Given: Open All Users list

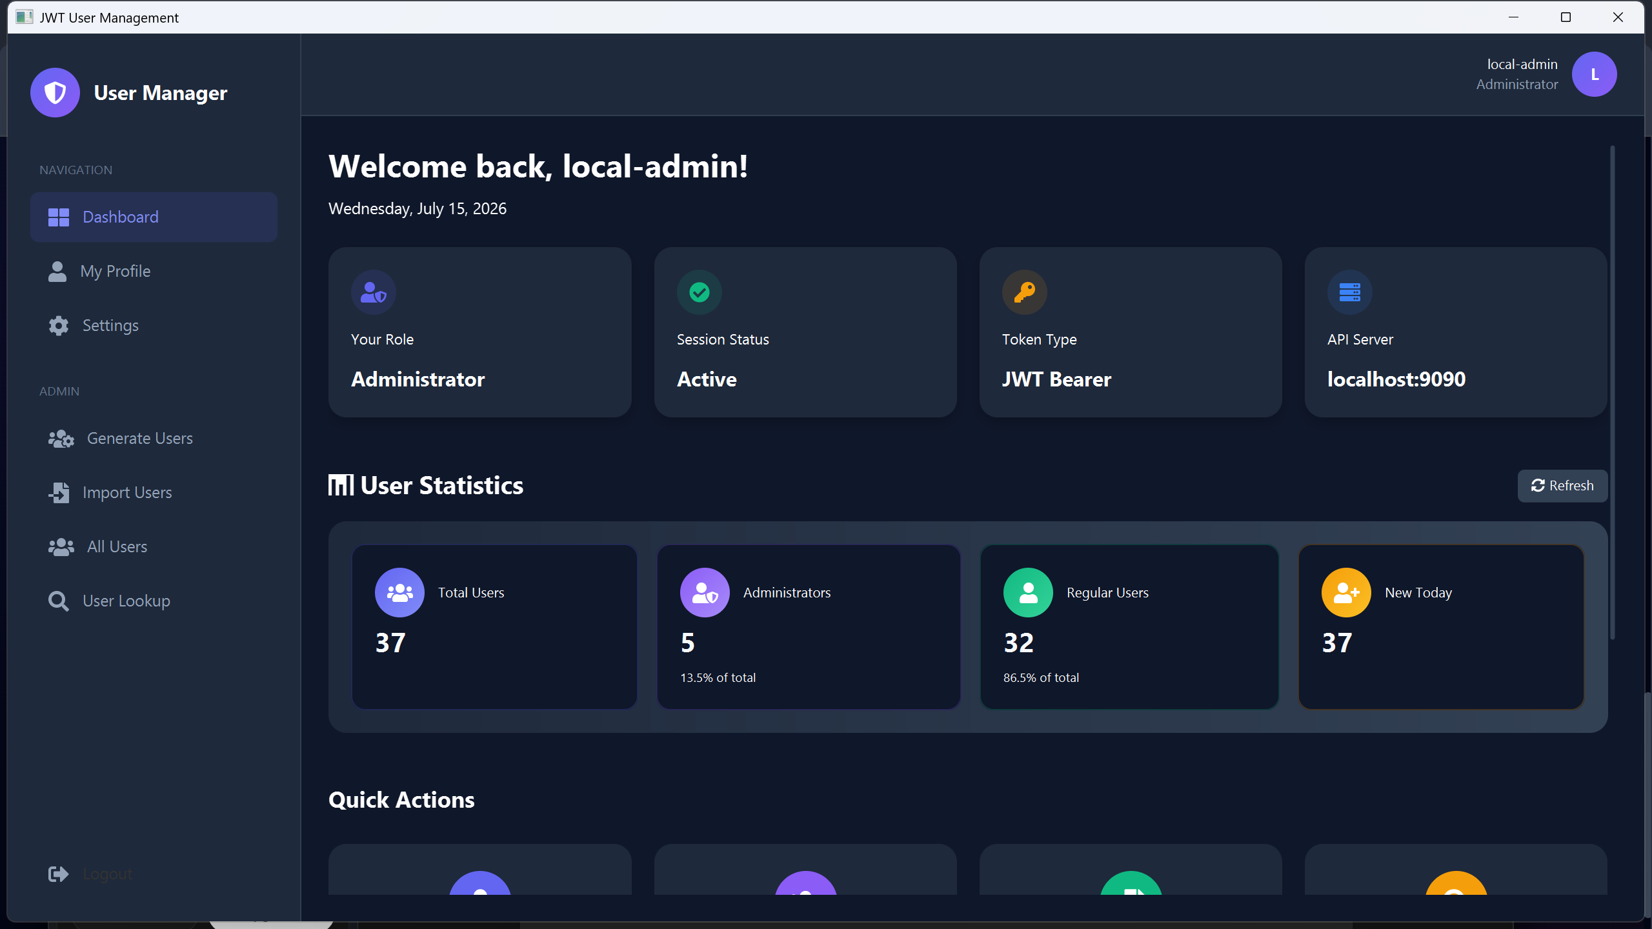Looking at the screenshot, I should [154, 546].
